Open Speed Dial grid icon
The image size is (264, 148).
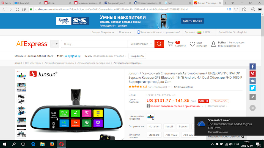24,9
